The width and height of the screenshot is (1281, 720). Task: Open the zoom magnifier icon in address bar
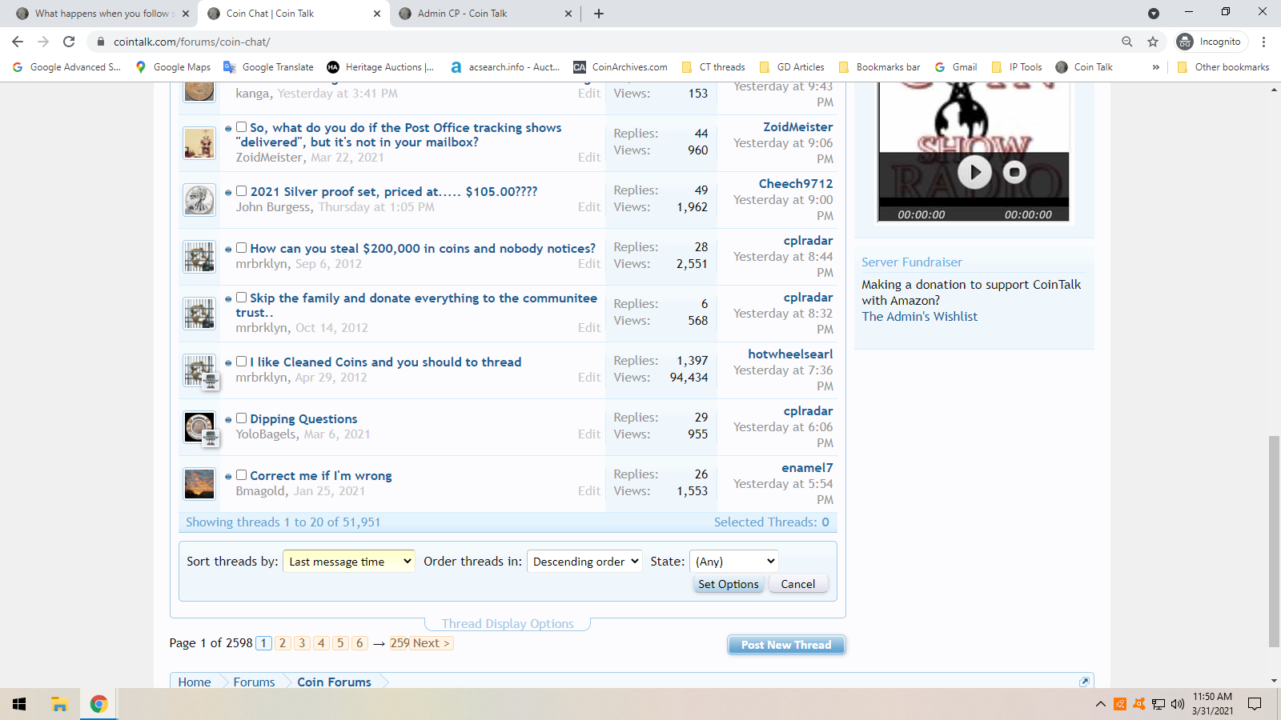point(1126,42)
